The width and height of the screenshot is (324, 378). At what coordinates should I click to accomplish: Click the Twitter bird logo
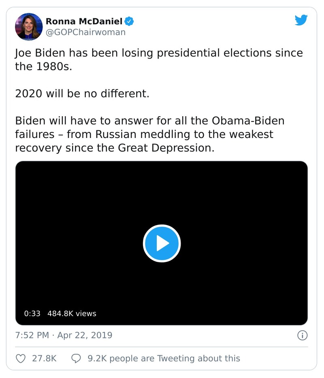click(x=301, y=19)
